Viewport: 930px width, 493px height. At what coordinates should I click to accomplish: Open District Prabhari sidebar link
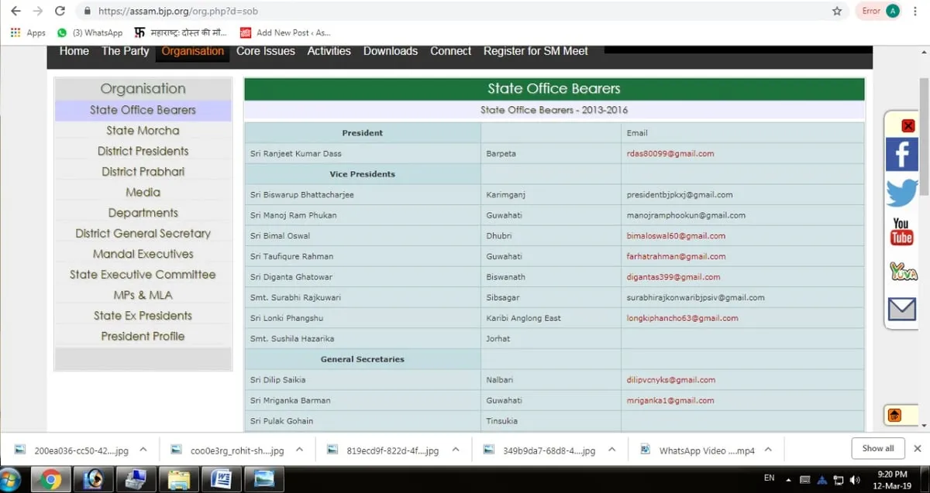pyautogui.click(x=143, y=172)
